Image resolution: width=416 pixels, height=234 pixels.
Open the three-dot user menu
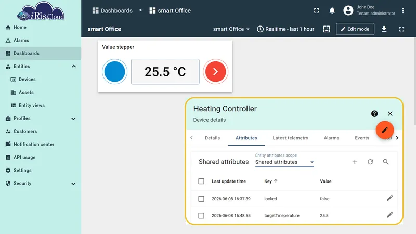[402, 10]
